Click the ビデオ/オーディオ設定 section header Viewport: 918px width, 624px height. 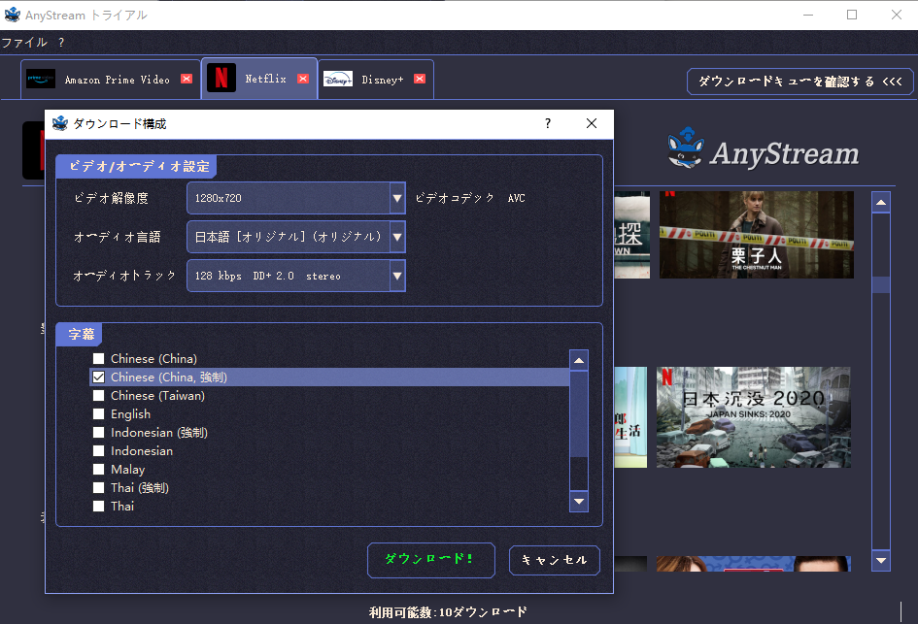[x=138, y=166]
